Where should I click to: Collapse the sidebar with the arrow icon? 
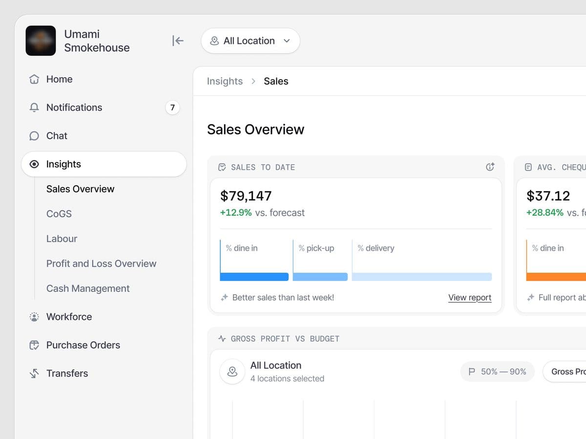coord(178,40)
